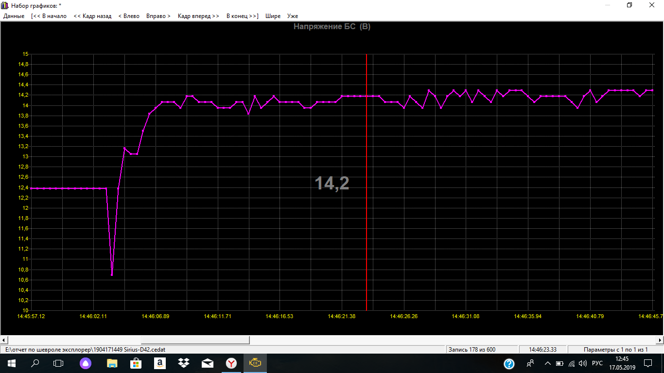Open the check-engine diagnostic app taskbar icon
Image resolution: width=664 pixels, height=373 pixels.
pyautogui.click(x=255, y=363)
